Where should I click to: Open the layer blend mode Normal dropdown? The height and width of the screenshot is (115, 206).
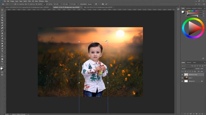[188, 69]
